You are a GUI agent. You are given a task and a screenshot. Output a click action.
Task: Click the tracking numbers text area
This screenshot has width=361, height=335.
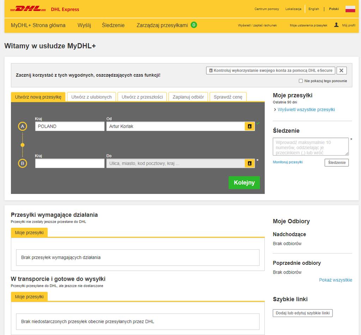click(x=311, y=147)
